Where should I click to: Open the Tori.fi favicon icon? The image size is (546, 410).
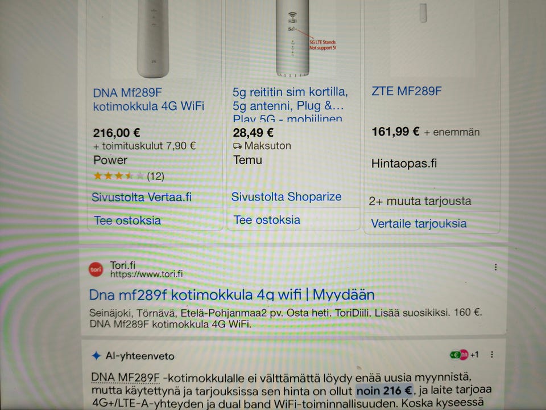[96, 269]
